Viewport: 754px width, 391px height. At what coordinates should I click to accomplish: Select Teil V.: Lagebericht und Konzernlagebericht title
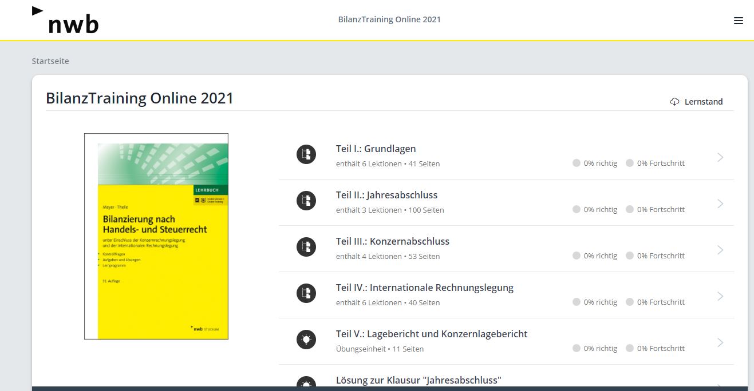point(431,334)
